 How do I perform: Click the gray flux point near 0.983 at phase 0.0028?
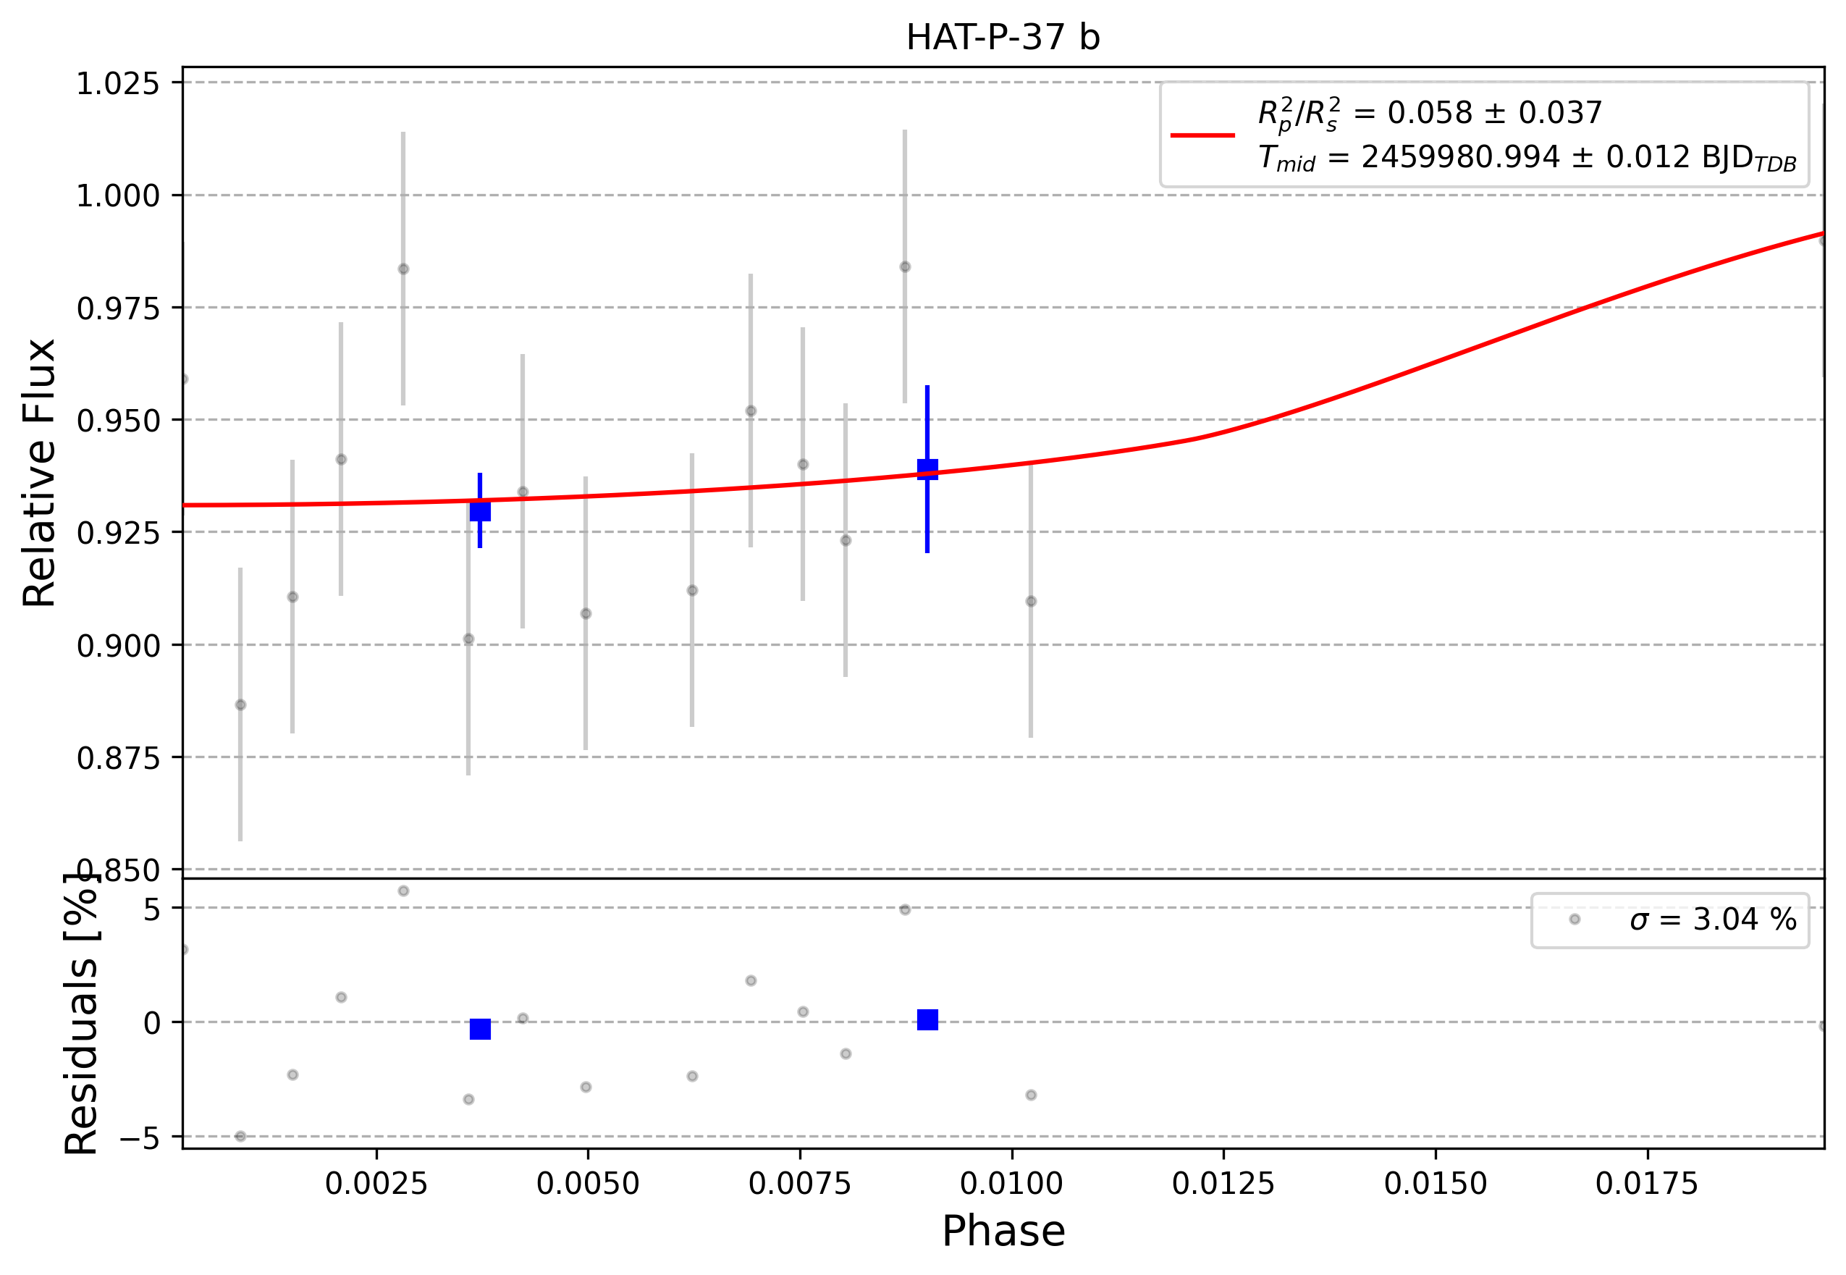pyautogui.click(x=403, y=269)
